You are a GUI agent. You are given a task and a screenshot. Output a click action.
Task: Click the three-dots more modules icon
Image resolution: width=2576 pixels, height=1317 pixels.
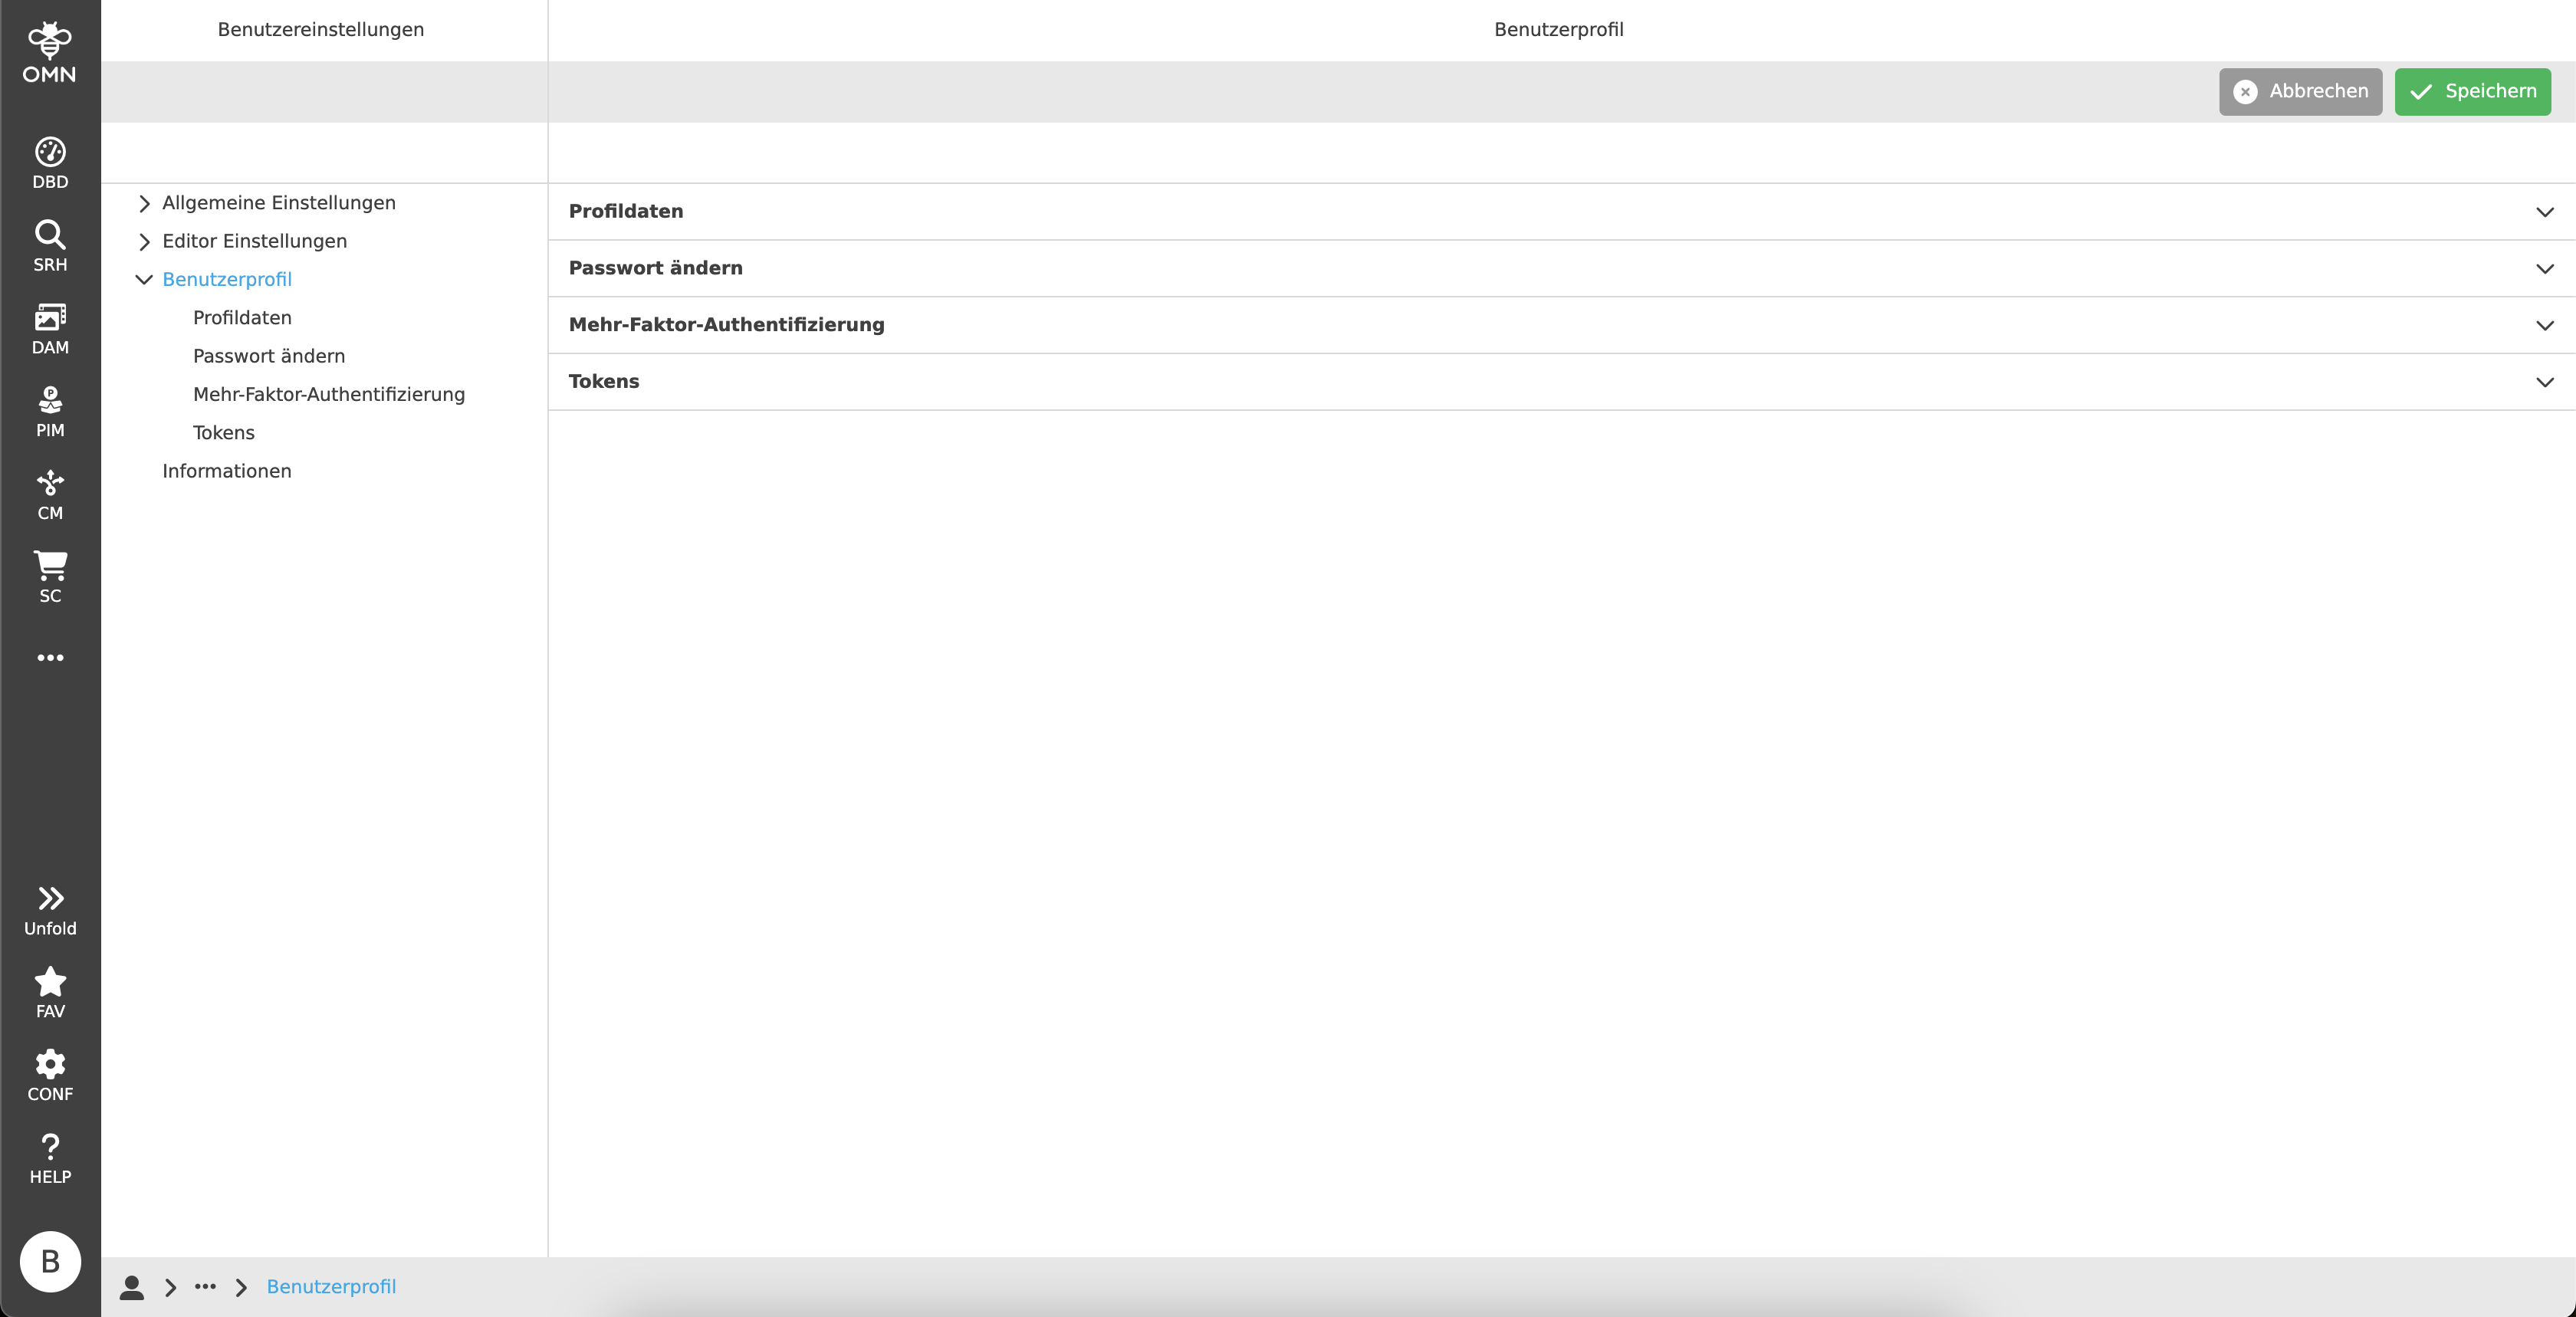pos(50,658)
